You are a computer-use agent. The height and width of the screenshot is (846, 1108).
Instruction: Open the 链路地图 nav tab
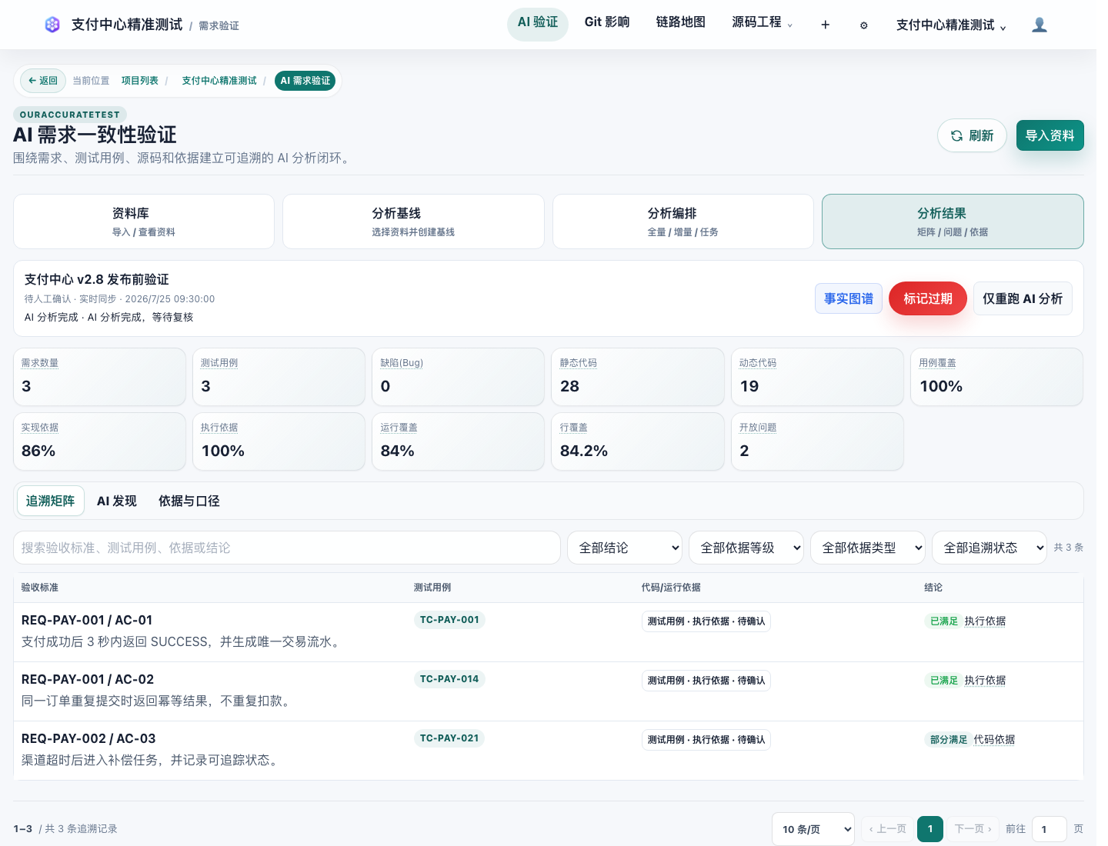[x=681, y=22]
